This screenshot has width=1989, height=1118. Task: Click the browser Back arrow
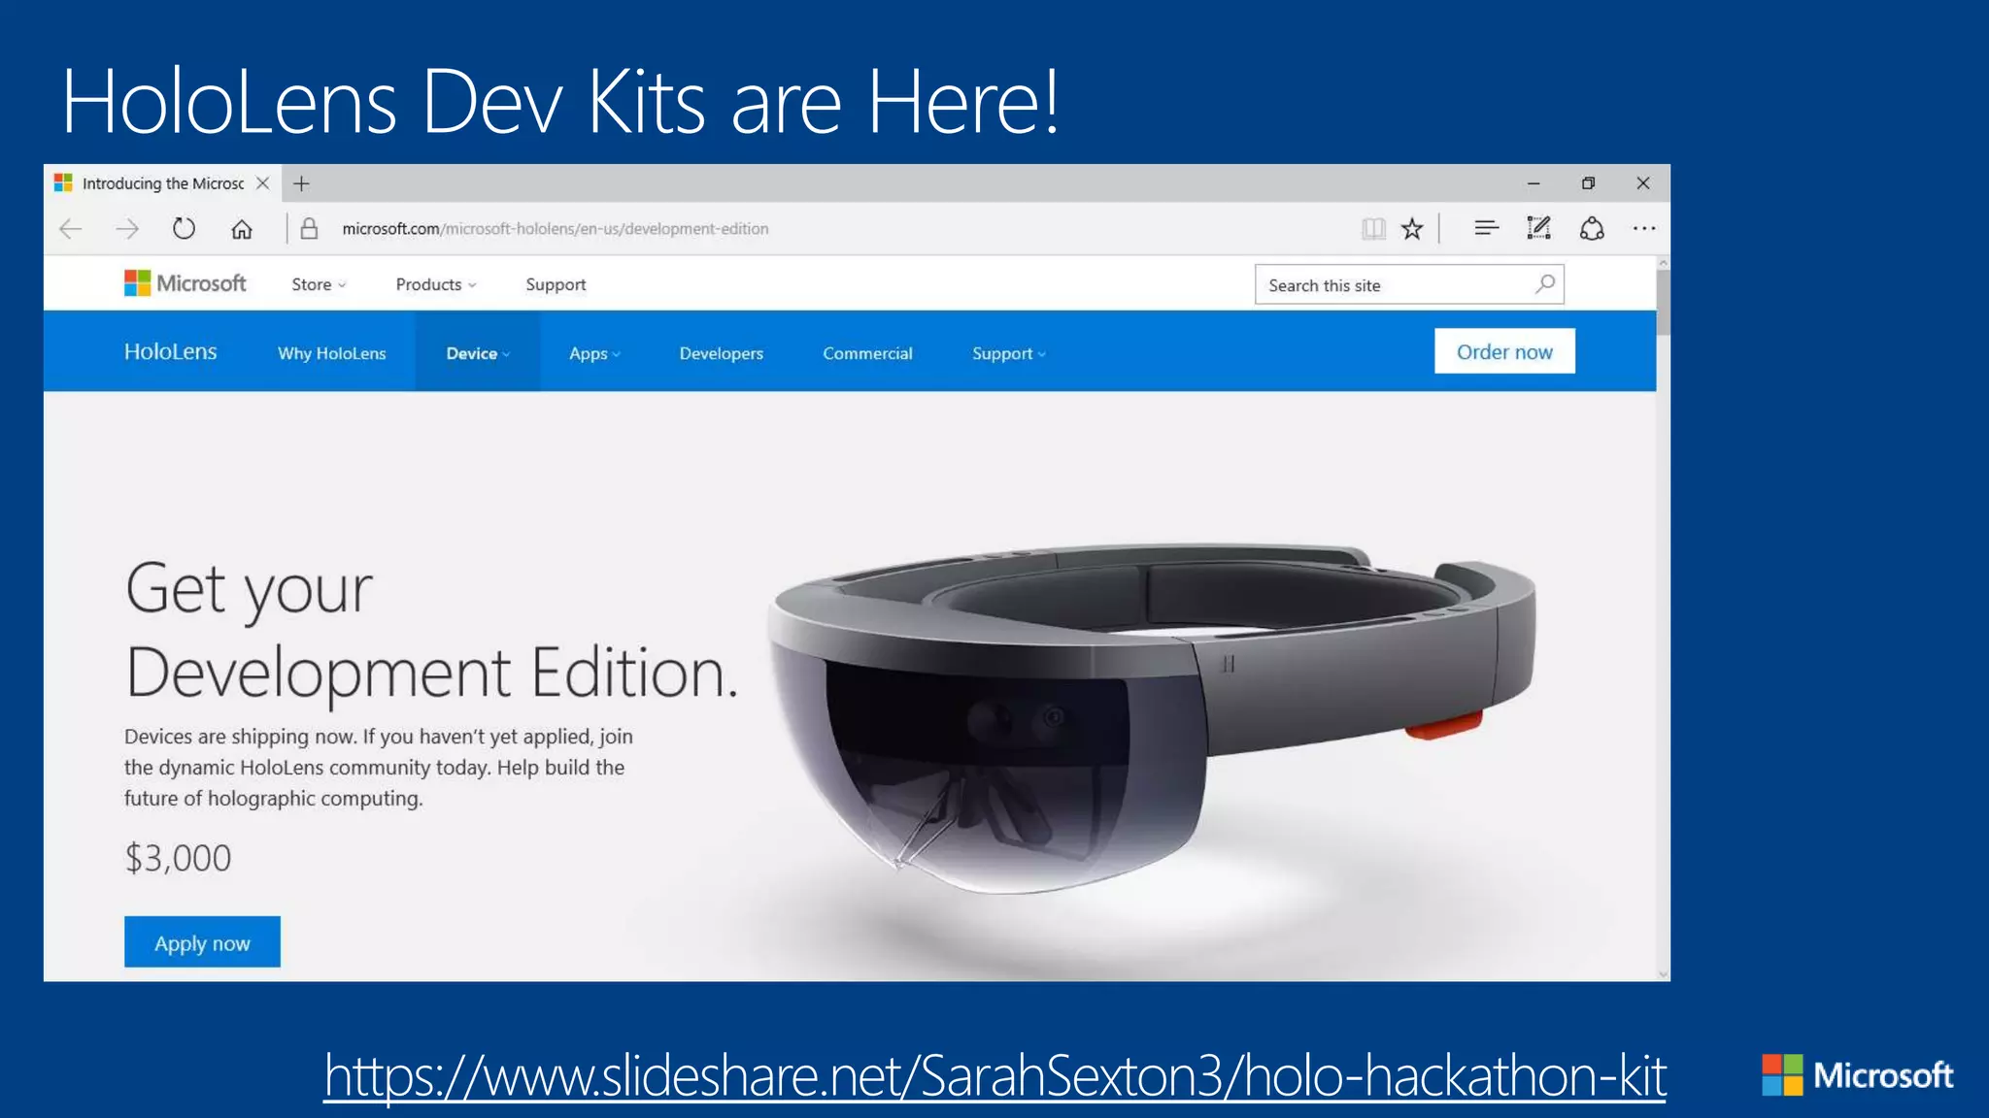(71, 229)
